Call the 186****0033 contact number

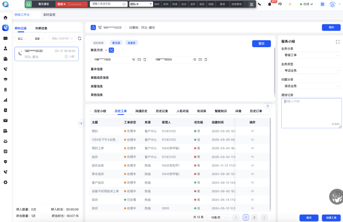click(x=195, y=59)
